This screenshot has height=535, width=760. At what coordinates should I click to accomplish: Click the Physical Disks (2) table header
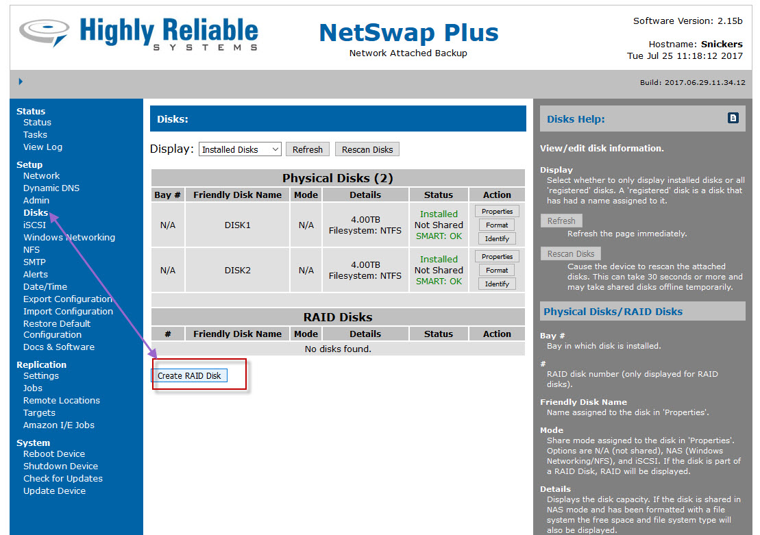(x=338, y=178)
